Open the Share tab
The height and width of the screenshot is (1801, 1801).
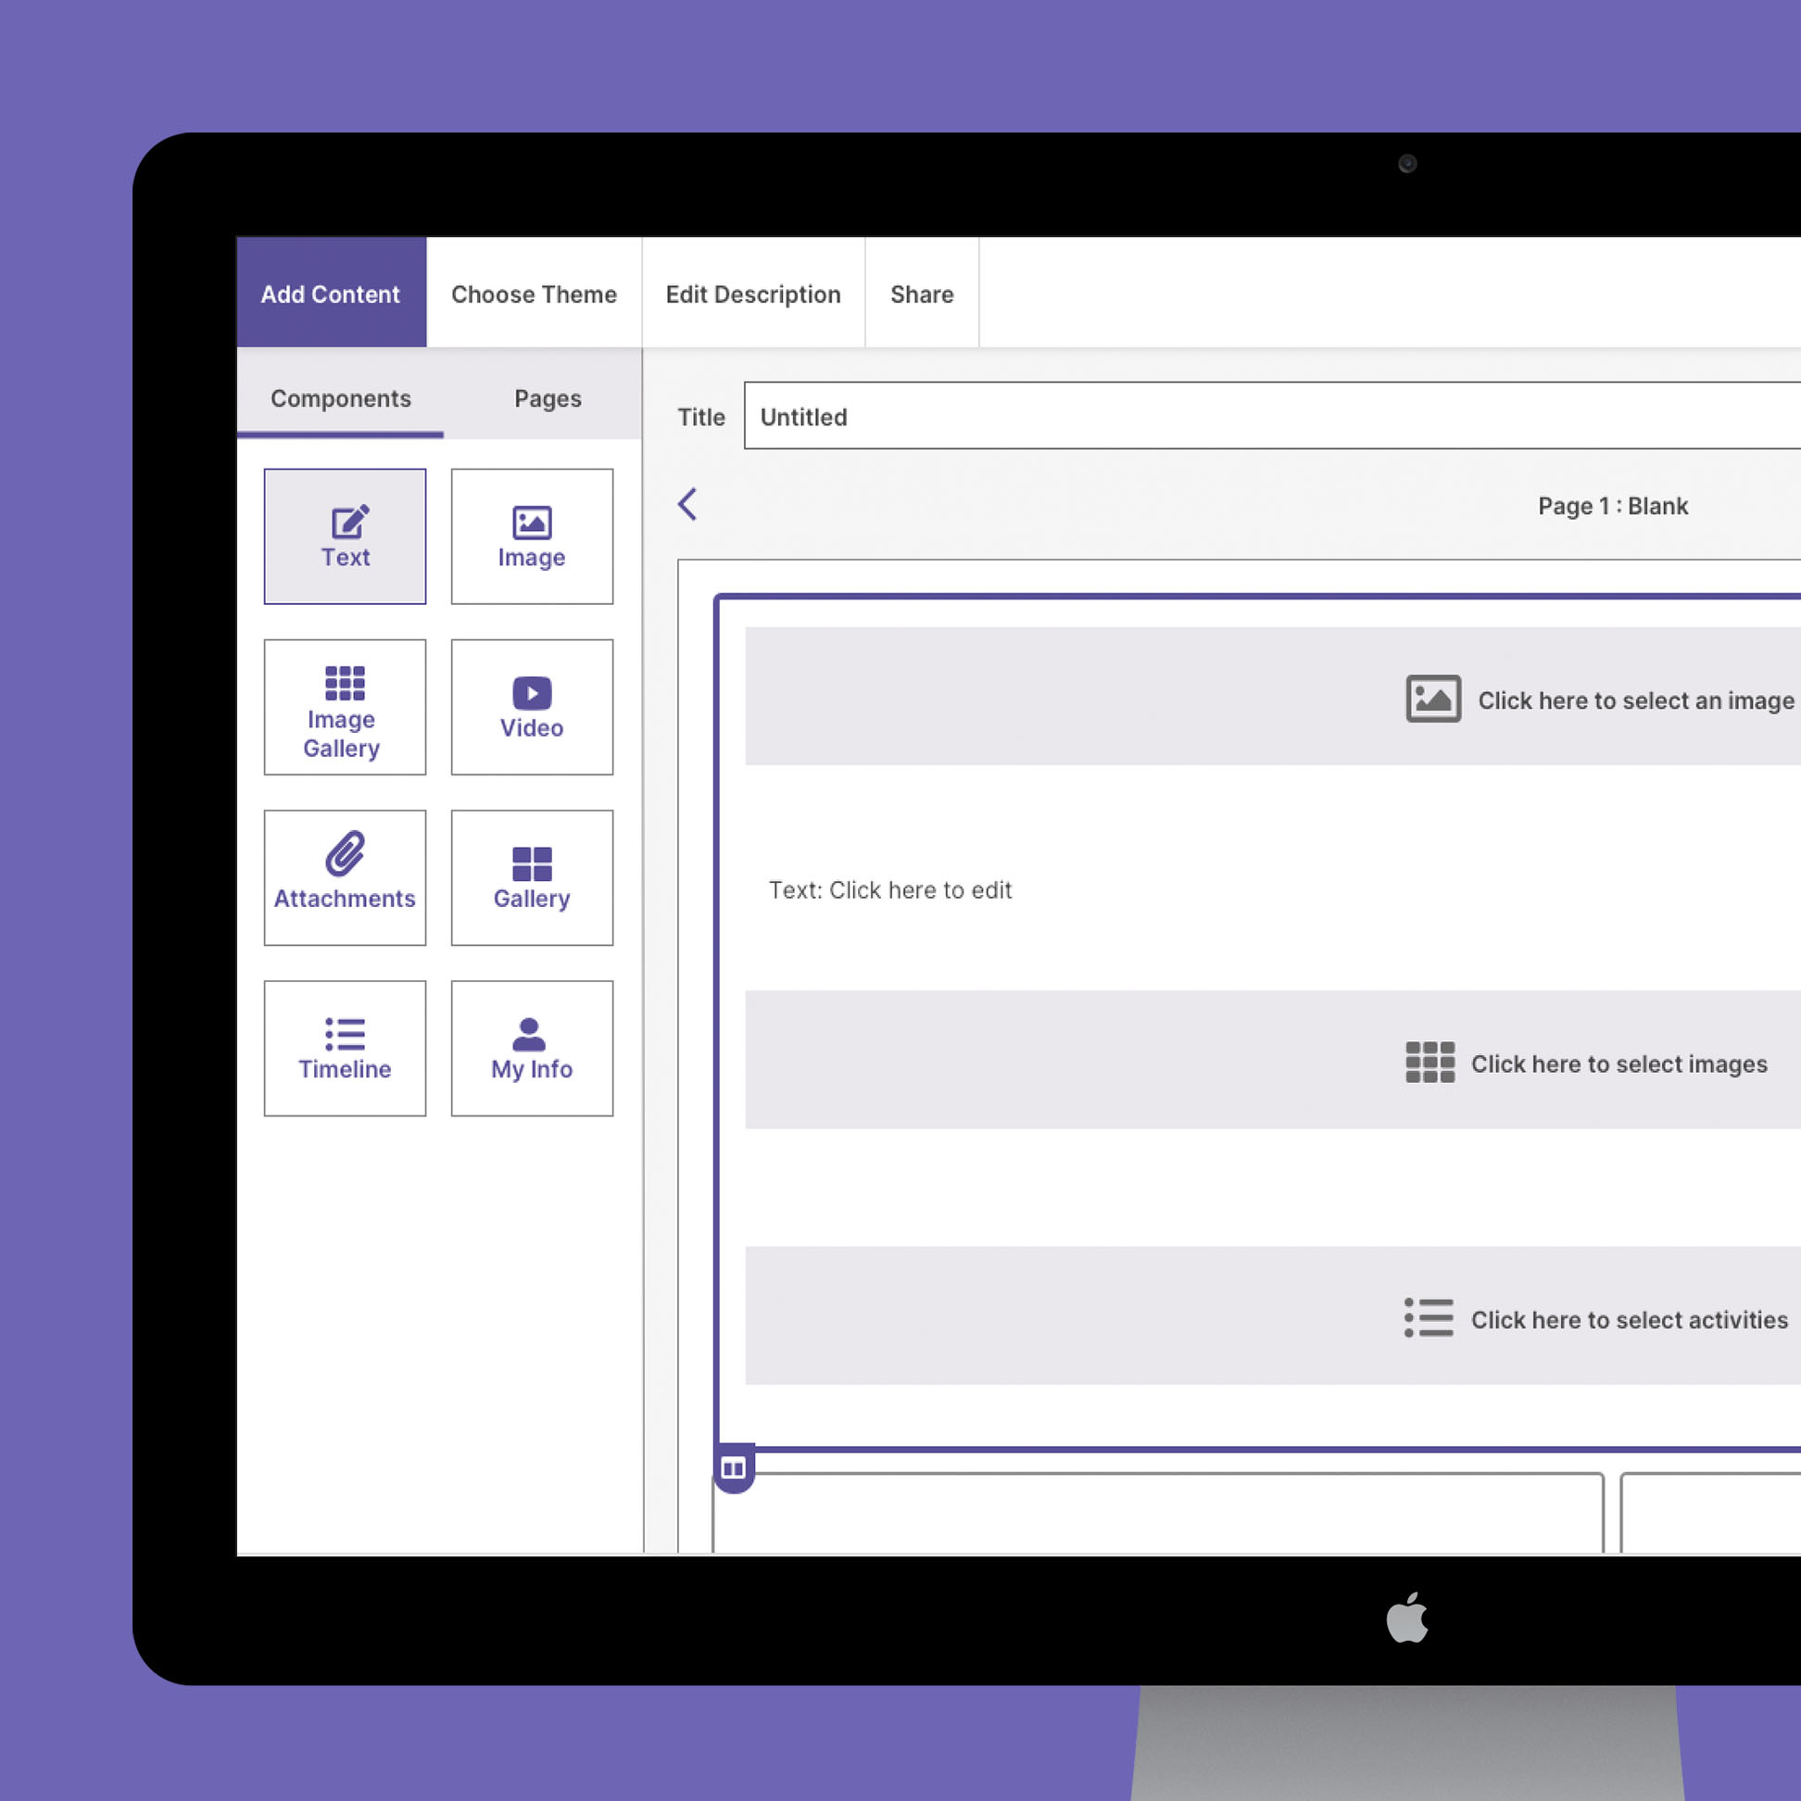pyautogui.click(x=922, y=293)
